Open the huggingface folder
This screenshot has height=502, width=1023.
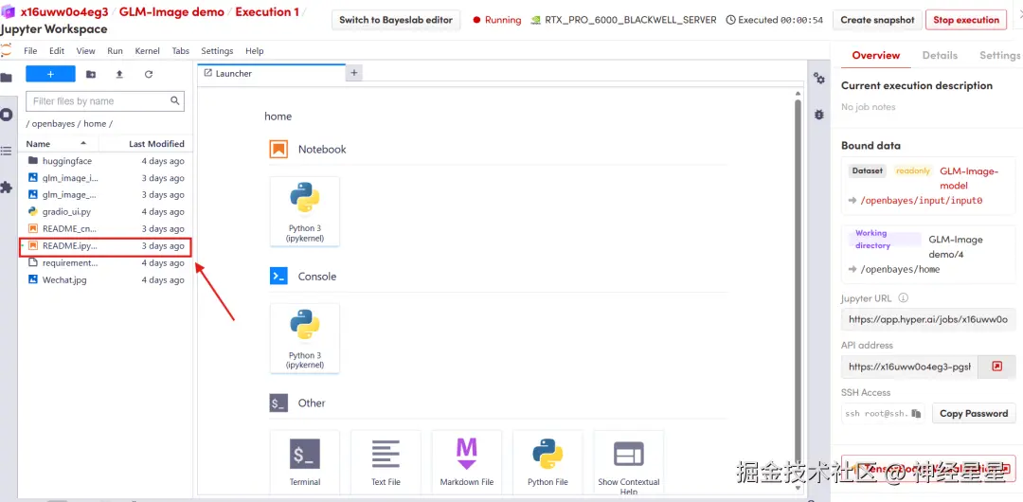(106, 161)
